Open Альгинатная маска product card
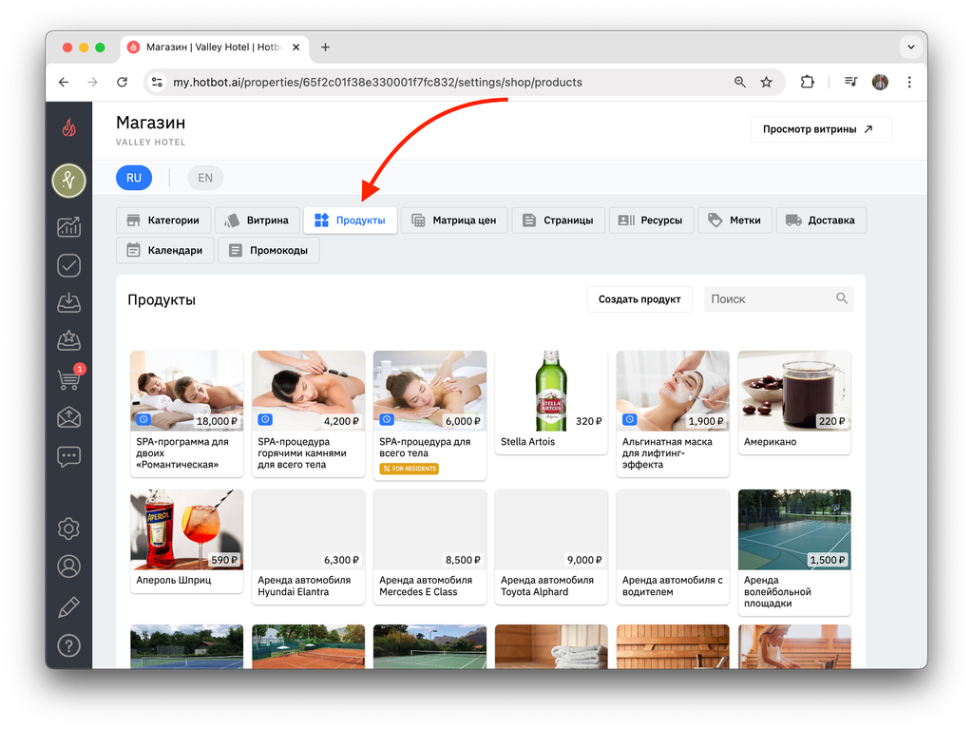973x729 pixels. point(673,413)
